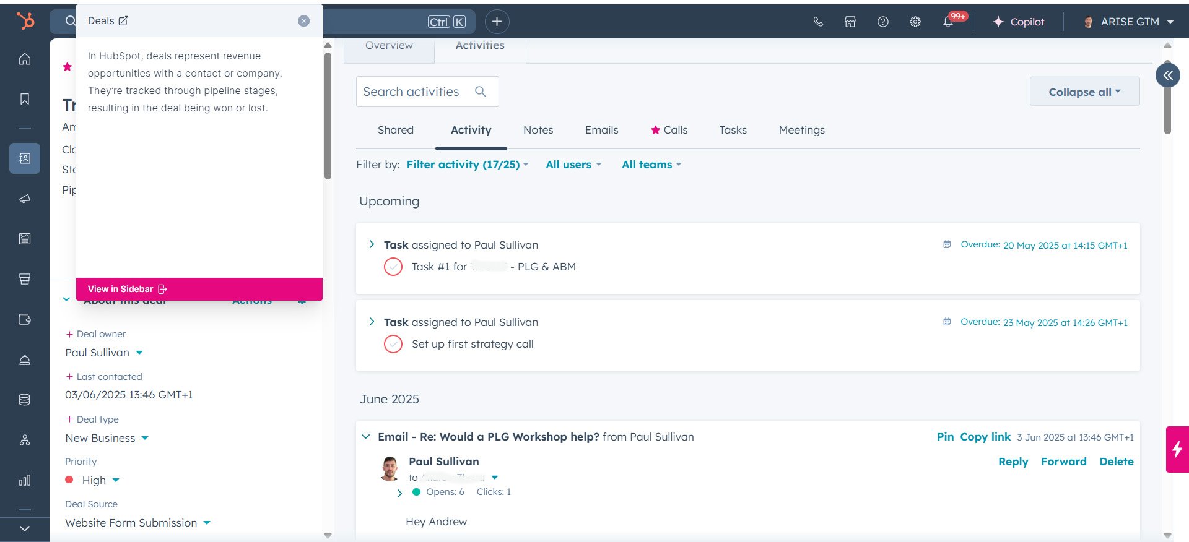Click the pink lightning bolt side tab
Viewport: 1189px width, 542px height.
(x=1177, y=449)
